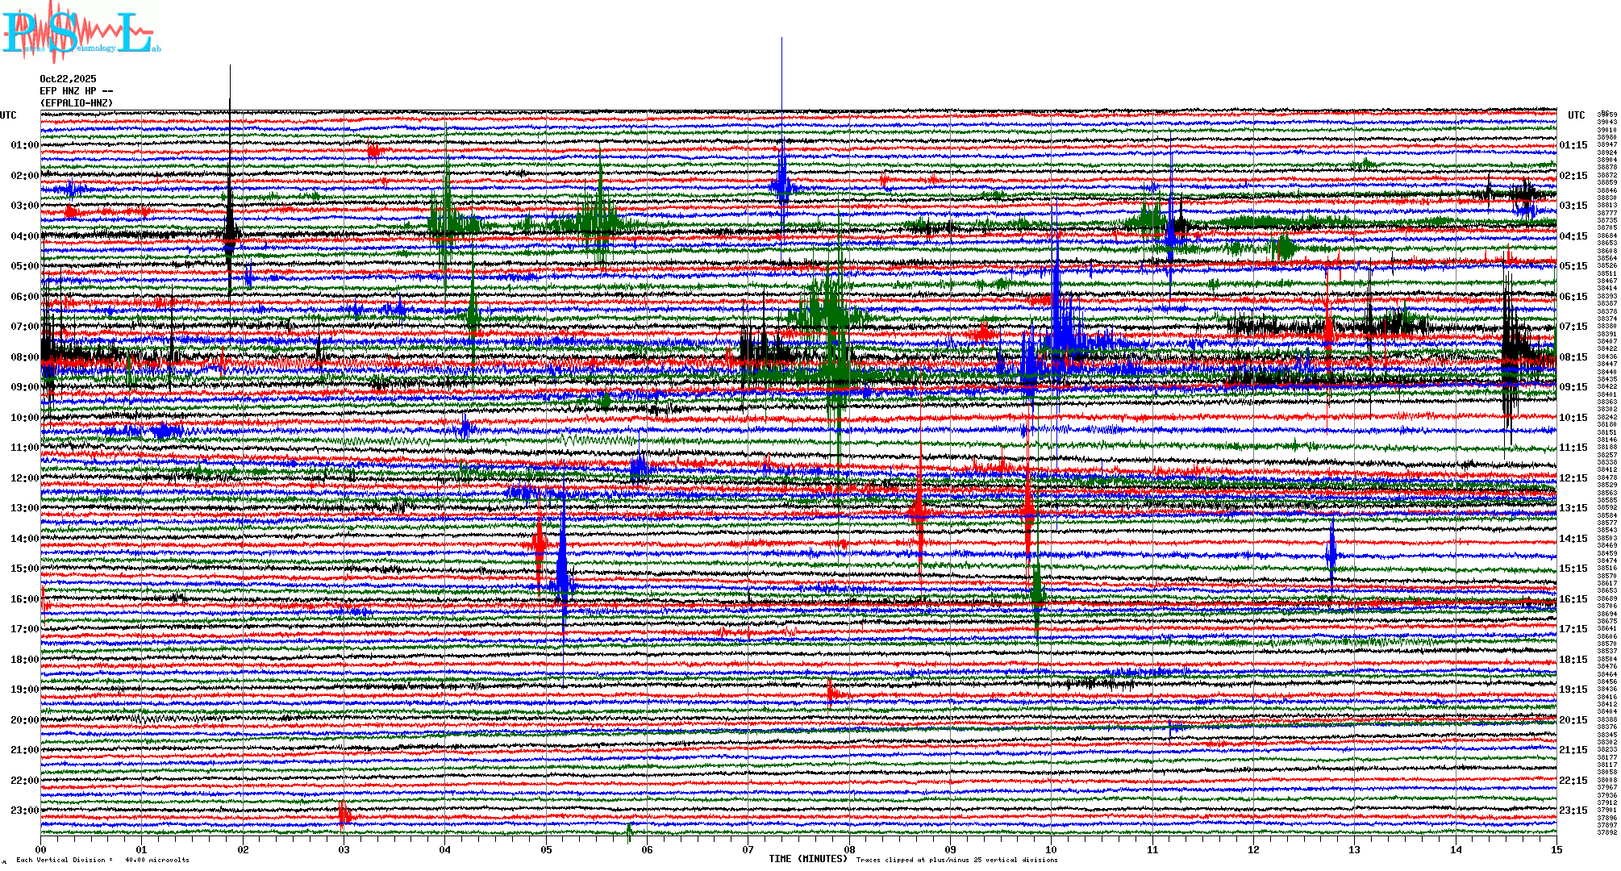Select the 14:00 hour label on left axis

click(24, 539)
